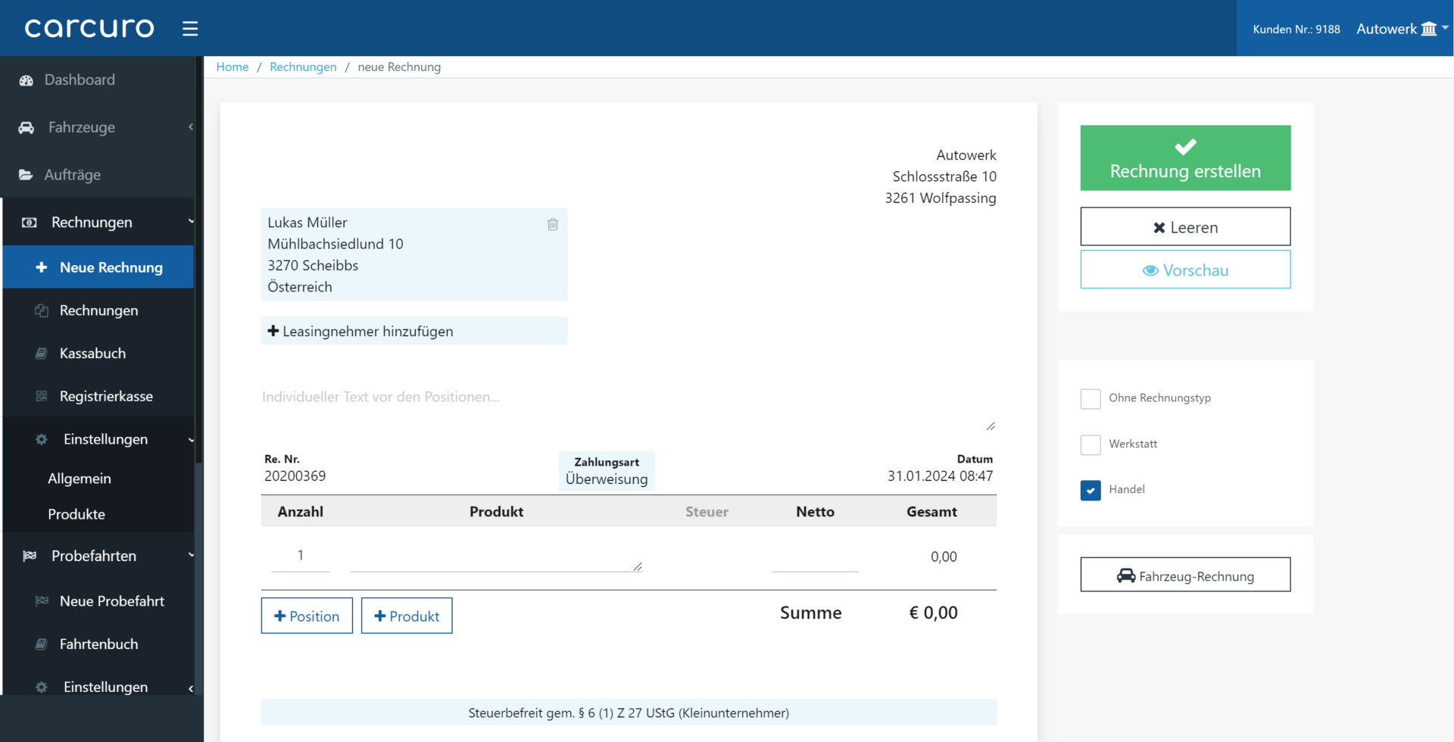
Task: Focus the Anzahl quantity input field
Action: point(301,556)
